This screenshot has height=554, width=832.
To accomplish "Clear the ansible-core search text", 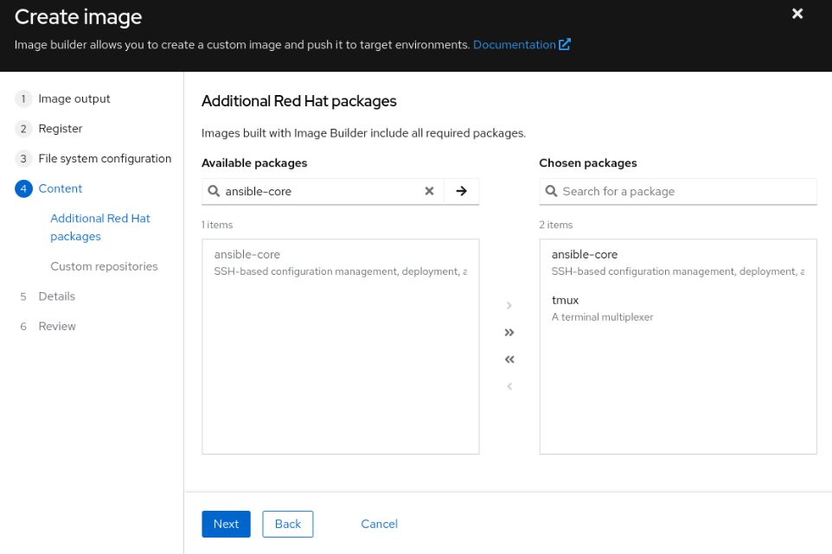I will pyautogui.click(x=429, y=191).
